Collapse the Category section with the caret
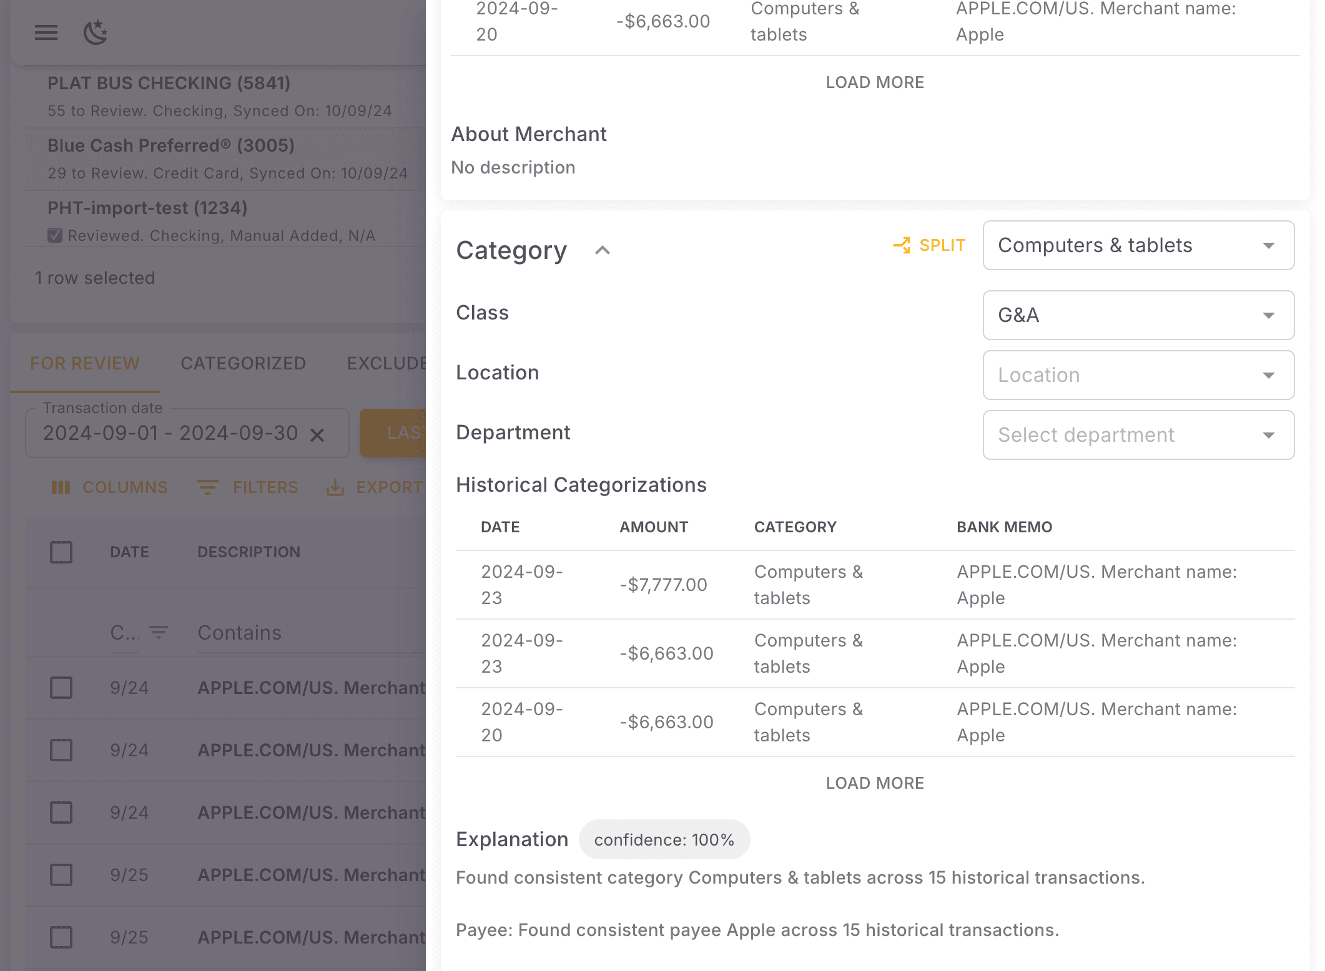The width and height of the screenshot is (1325, 971). (x=603, y=250)
